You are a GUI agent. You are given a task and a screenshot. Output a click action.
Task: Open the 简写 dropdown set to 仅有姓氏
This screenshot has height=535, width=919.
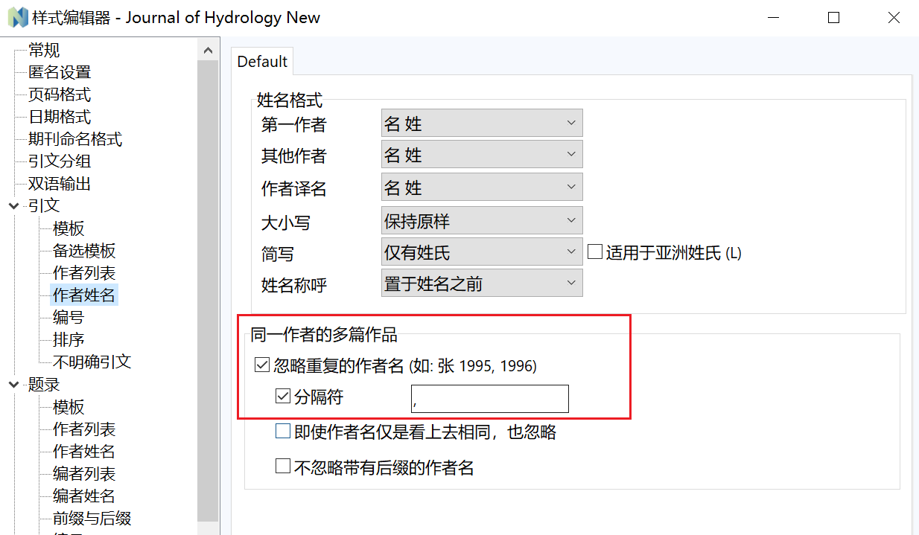482,252
